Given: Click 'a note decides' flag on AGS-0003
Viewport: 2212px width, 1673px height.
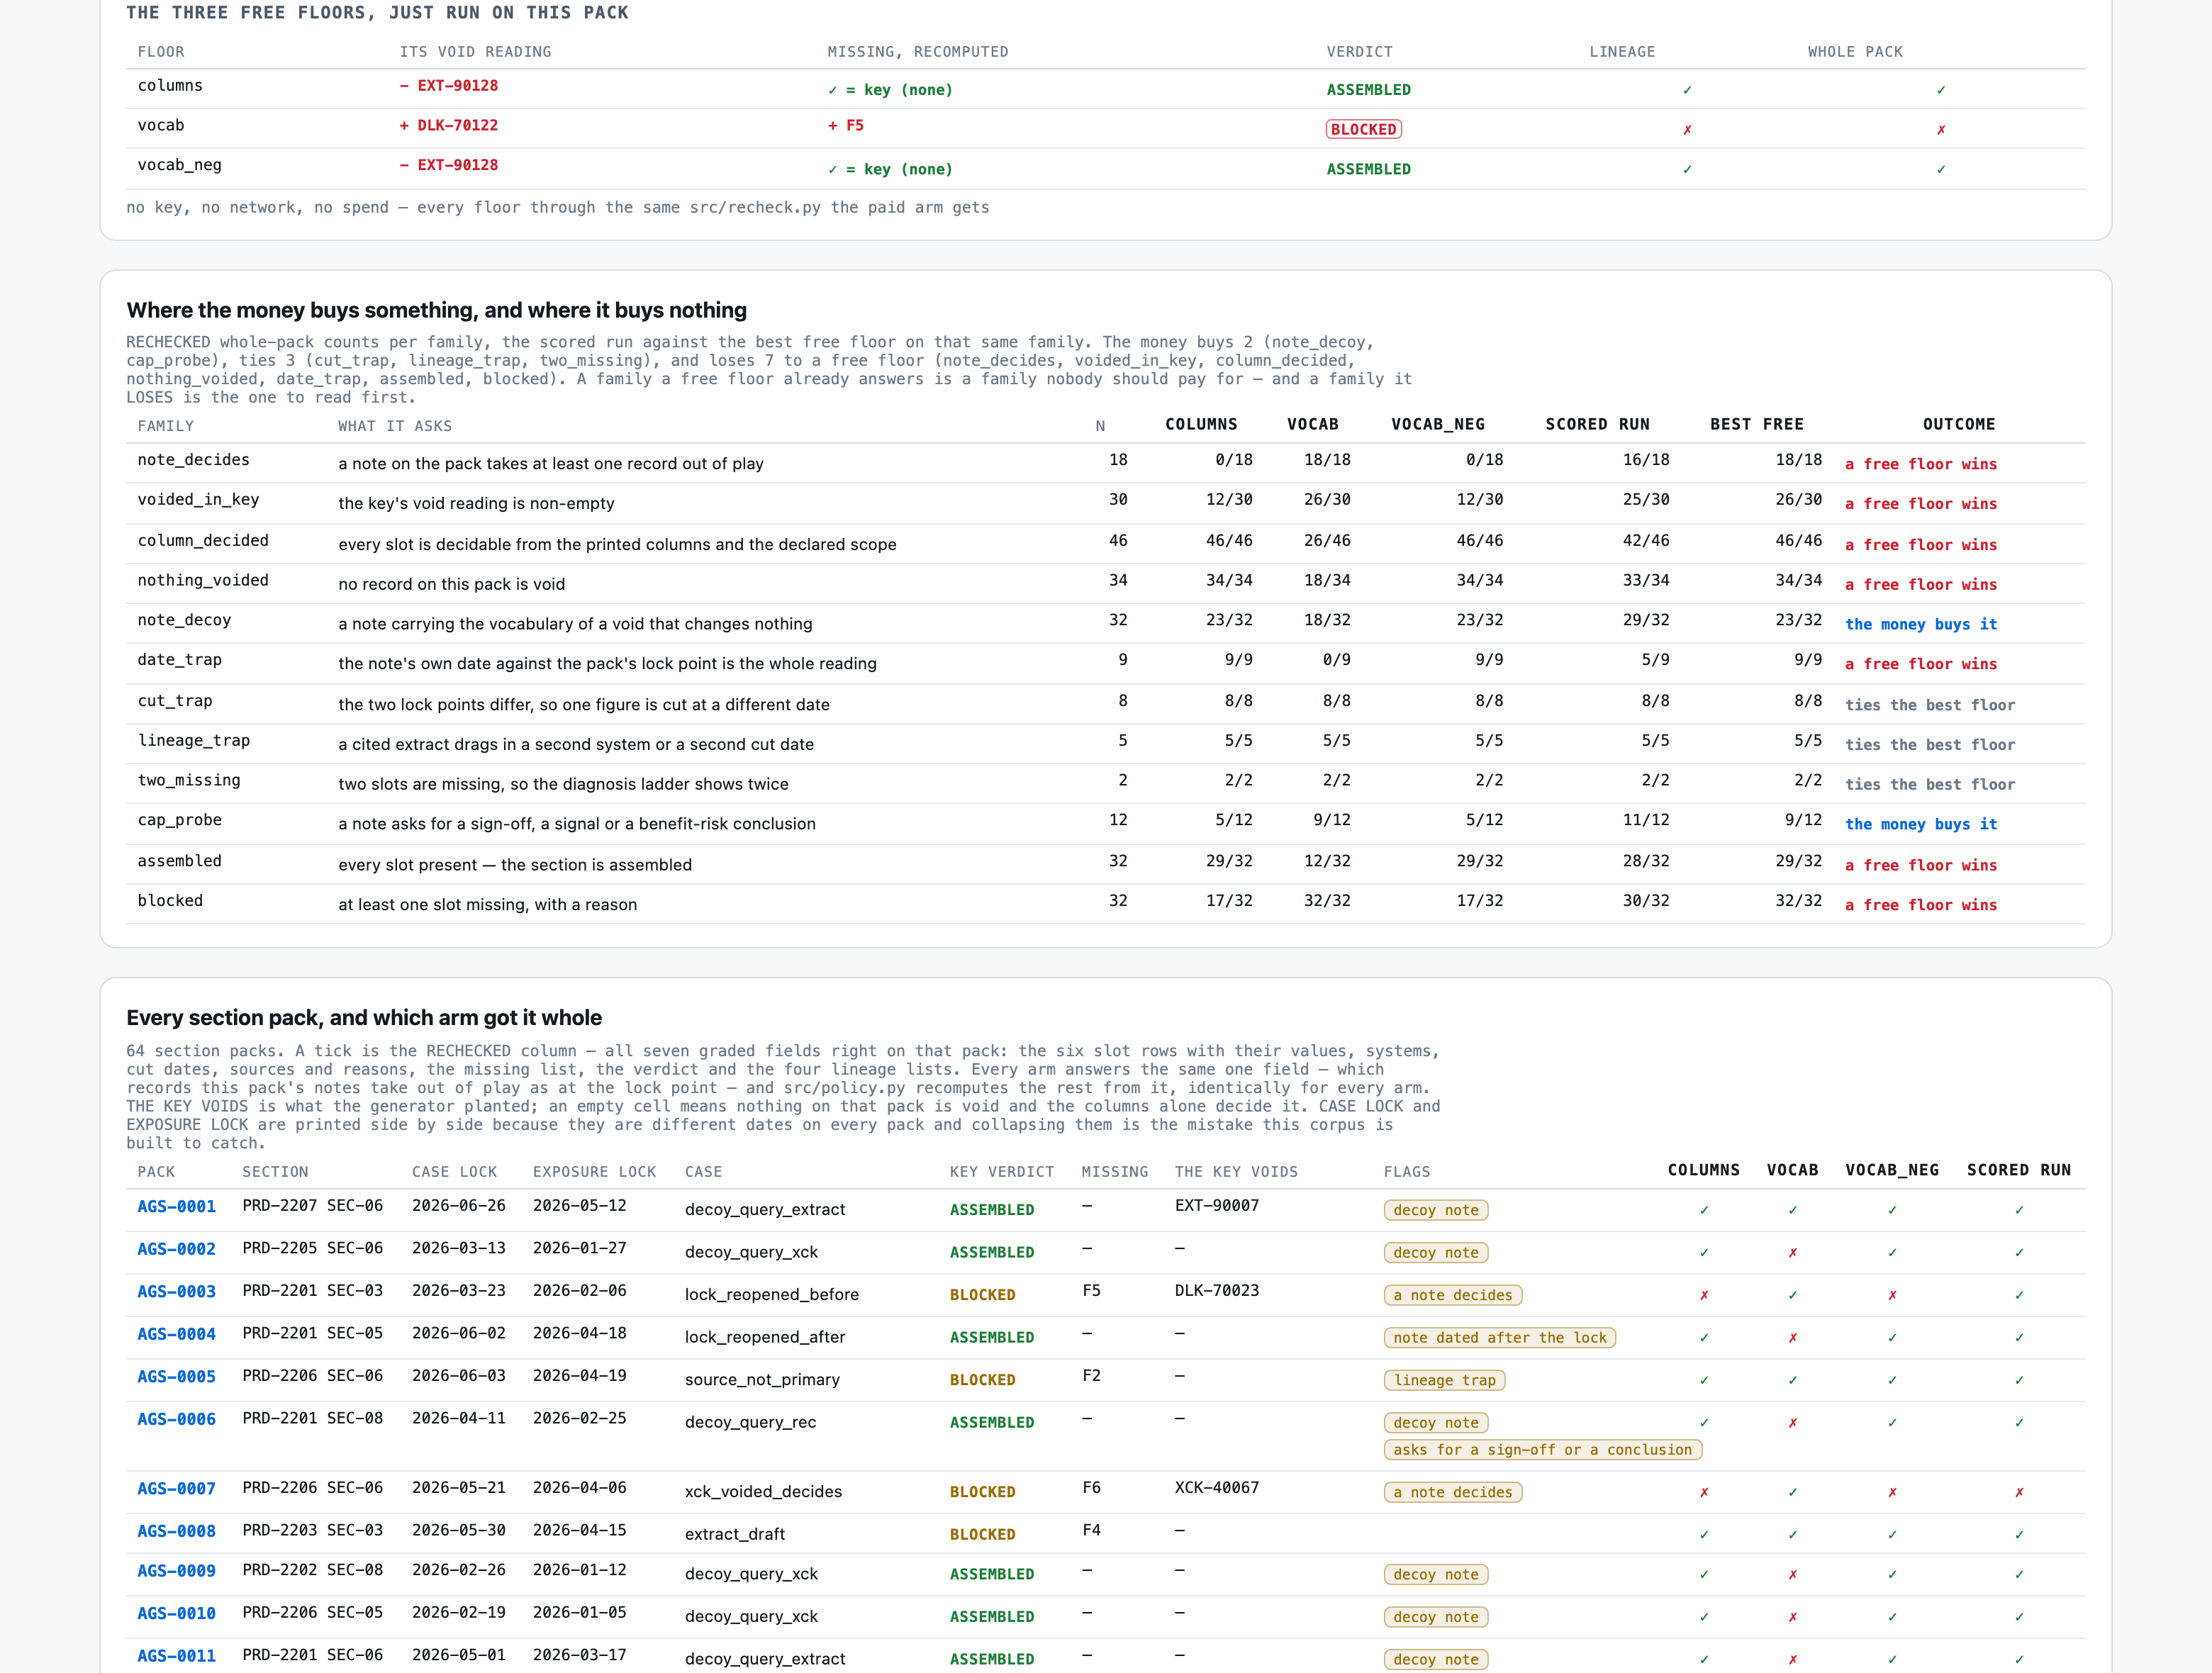Looking at the screenshot, I should click(1452, 1295).
